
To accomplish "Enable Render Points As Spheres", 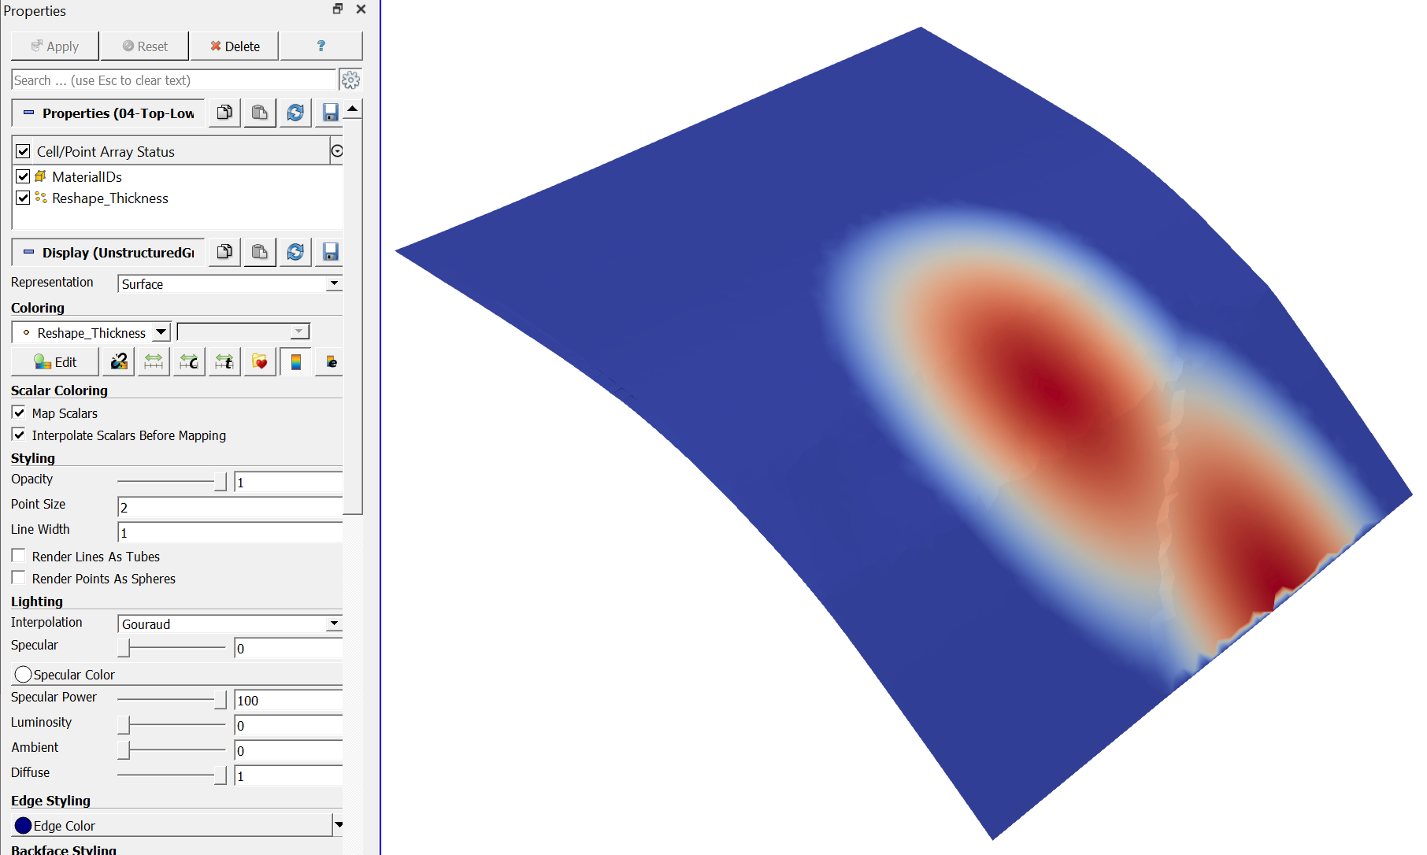I will point(18,577).
